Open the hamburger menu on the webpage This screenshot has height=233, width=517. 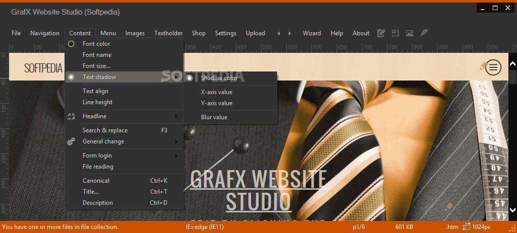(x=493, y=67)
